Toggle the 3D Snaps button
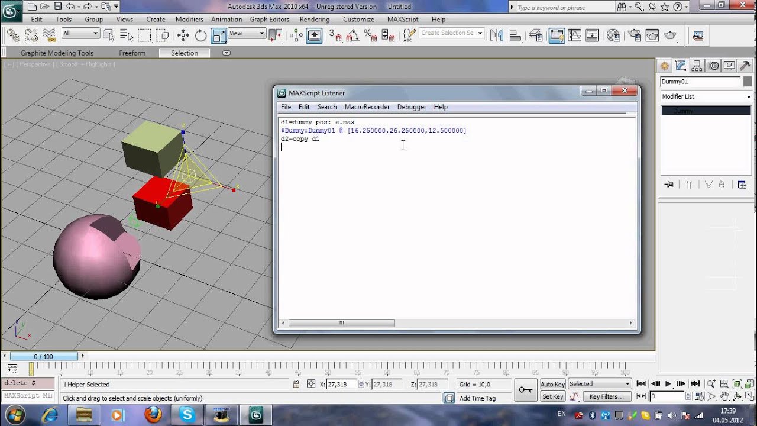The image size is (757, 426). pyautogui.click(x=335, y=35)
